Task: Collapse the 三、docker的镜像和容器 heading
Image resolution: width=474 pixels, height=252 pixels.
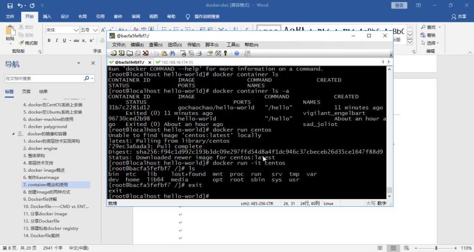Action: tap(13, 134)
